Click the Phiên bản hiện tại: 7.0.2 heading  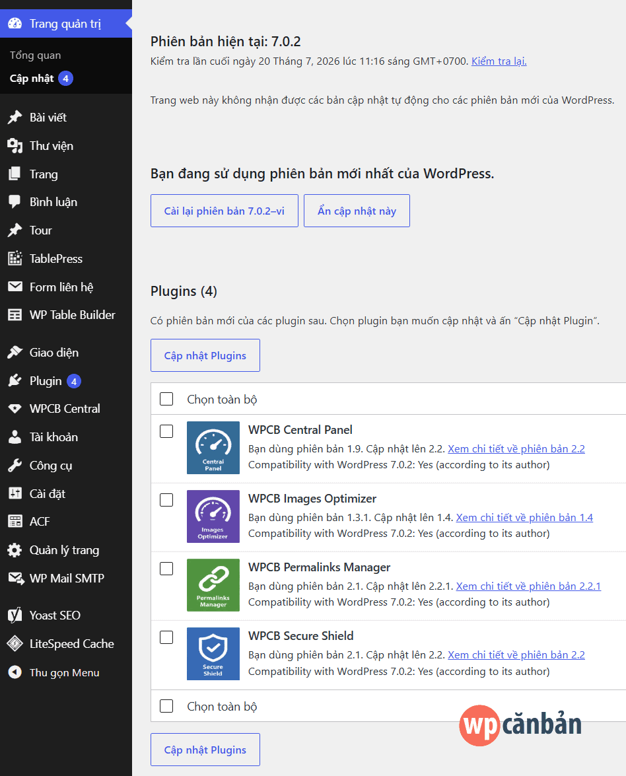tap(226, 42)
